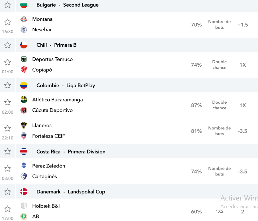
Task: Open Danemark Landspokal Cup league header
Action: [x=71, y=192]
